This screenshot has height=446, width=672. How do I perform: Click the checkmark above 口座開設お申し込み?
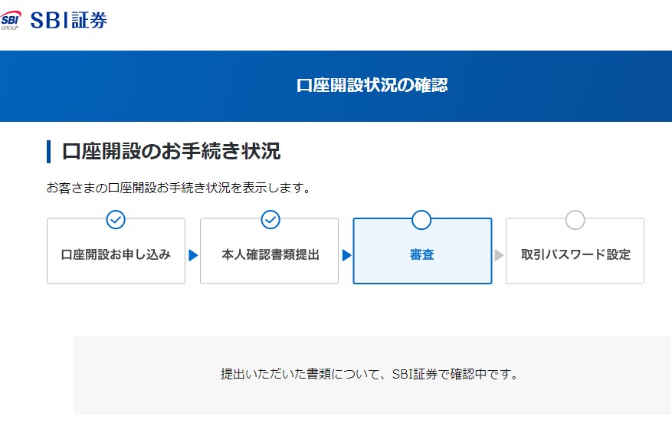[116, 220]
